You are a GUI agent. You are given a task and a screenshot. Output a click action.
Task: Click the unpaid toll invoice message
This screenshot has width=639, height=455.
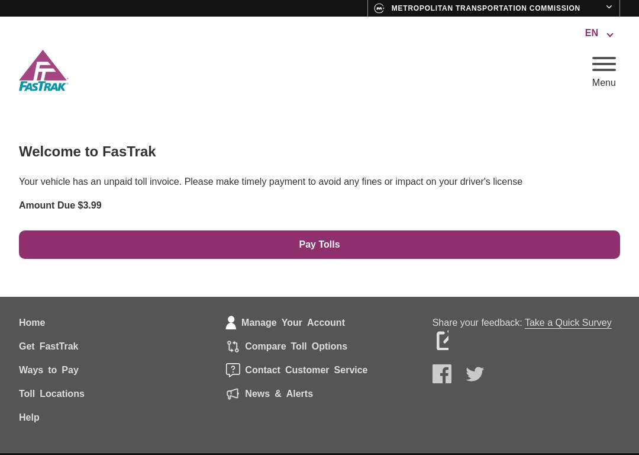click(270, 182)
